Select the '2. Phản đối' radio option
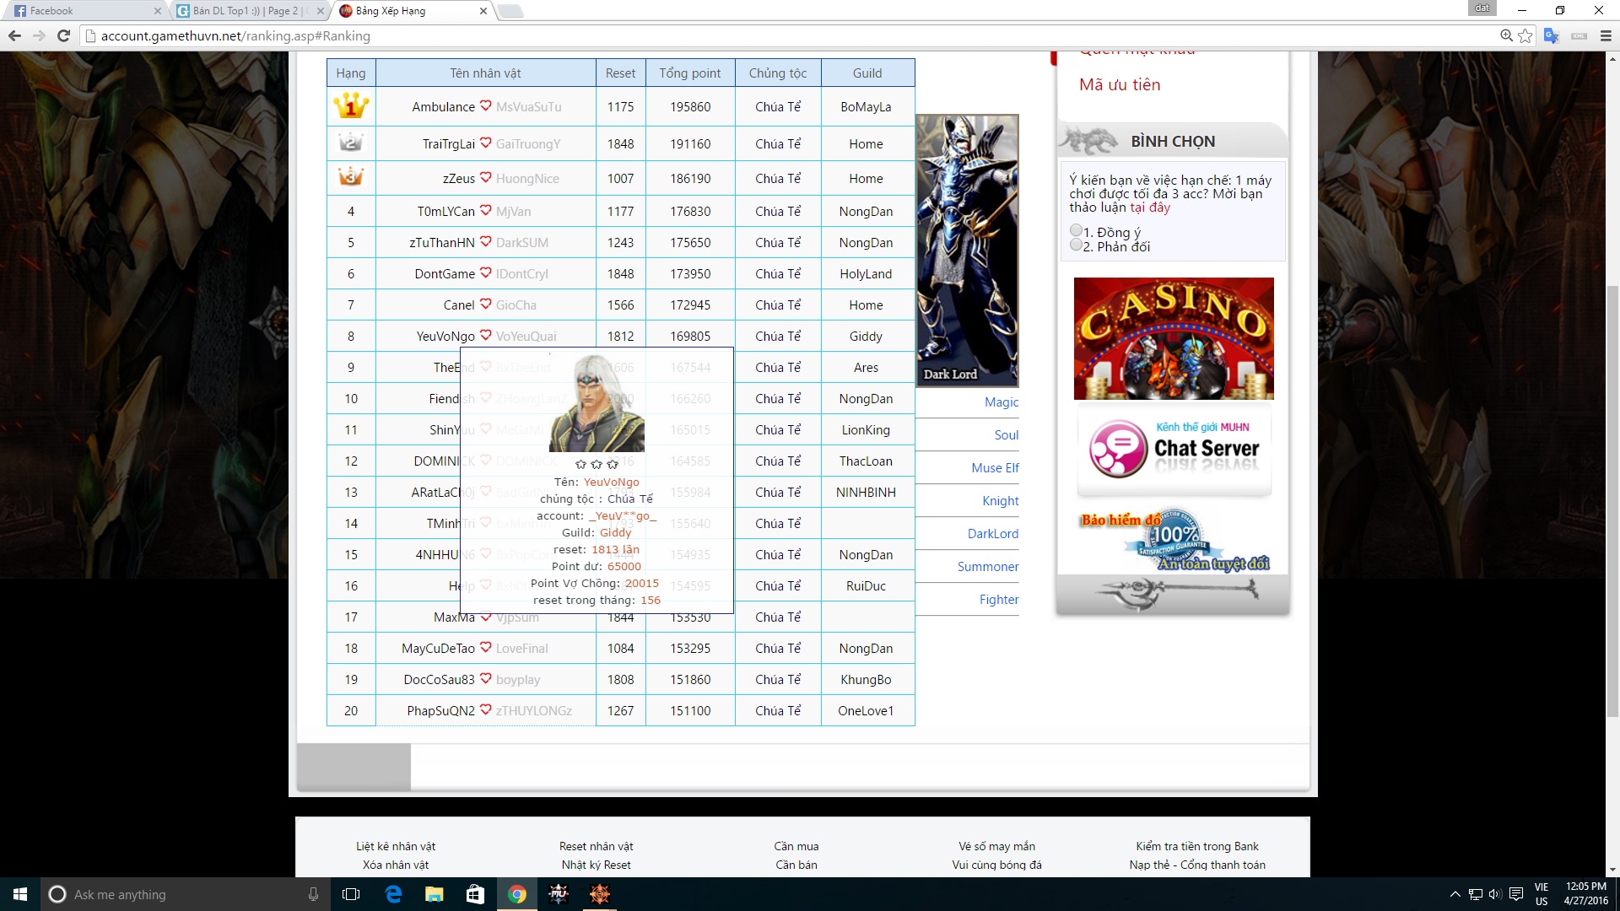The image size is (1620, 911). [x=1076, y=245]
